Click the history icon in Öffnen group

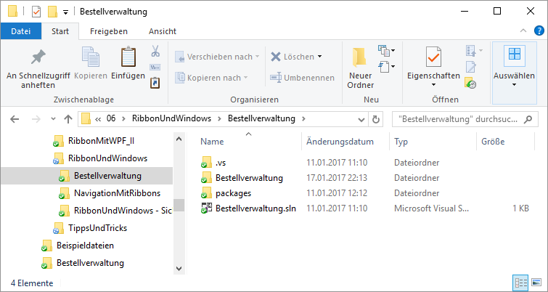(470, 83)
